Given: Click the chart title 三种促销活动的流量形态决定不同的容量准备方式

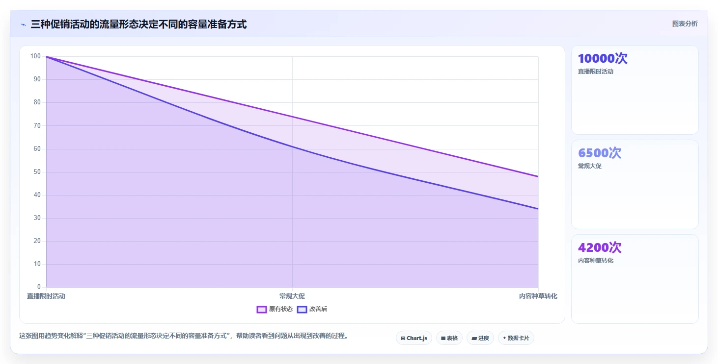Looking at the screenshot, I should click(138, 24).
